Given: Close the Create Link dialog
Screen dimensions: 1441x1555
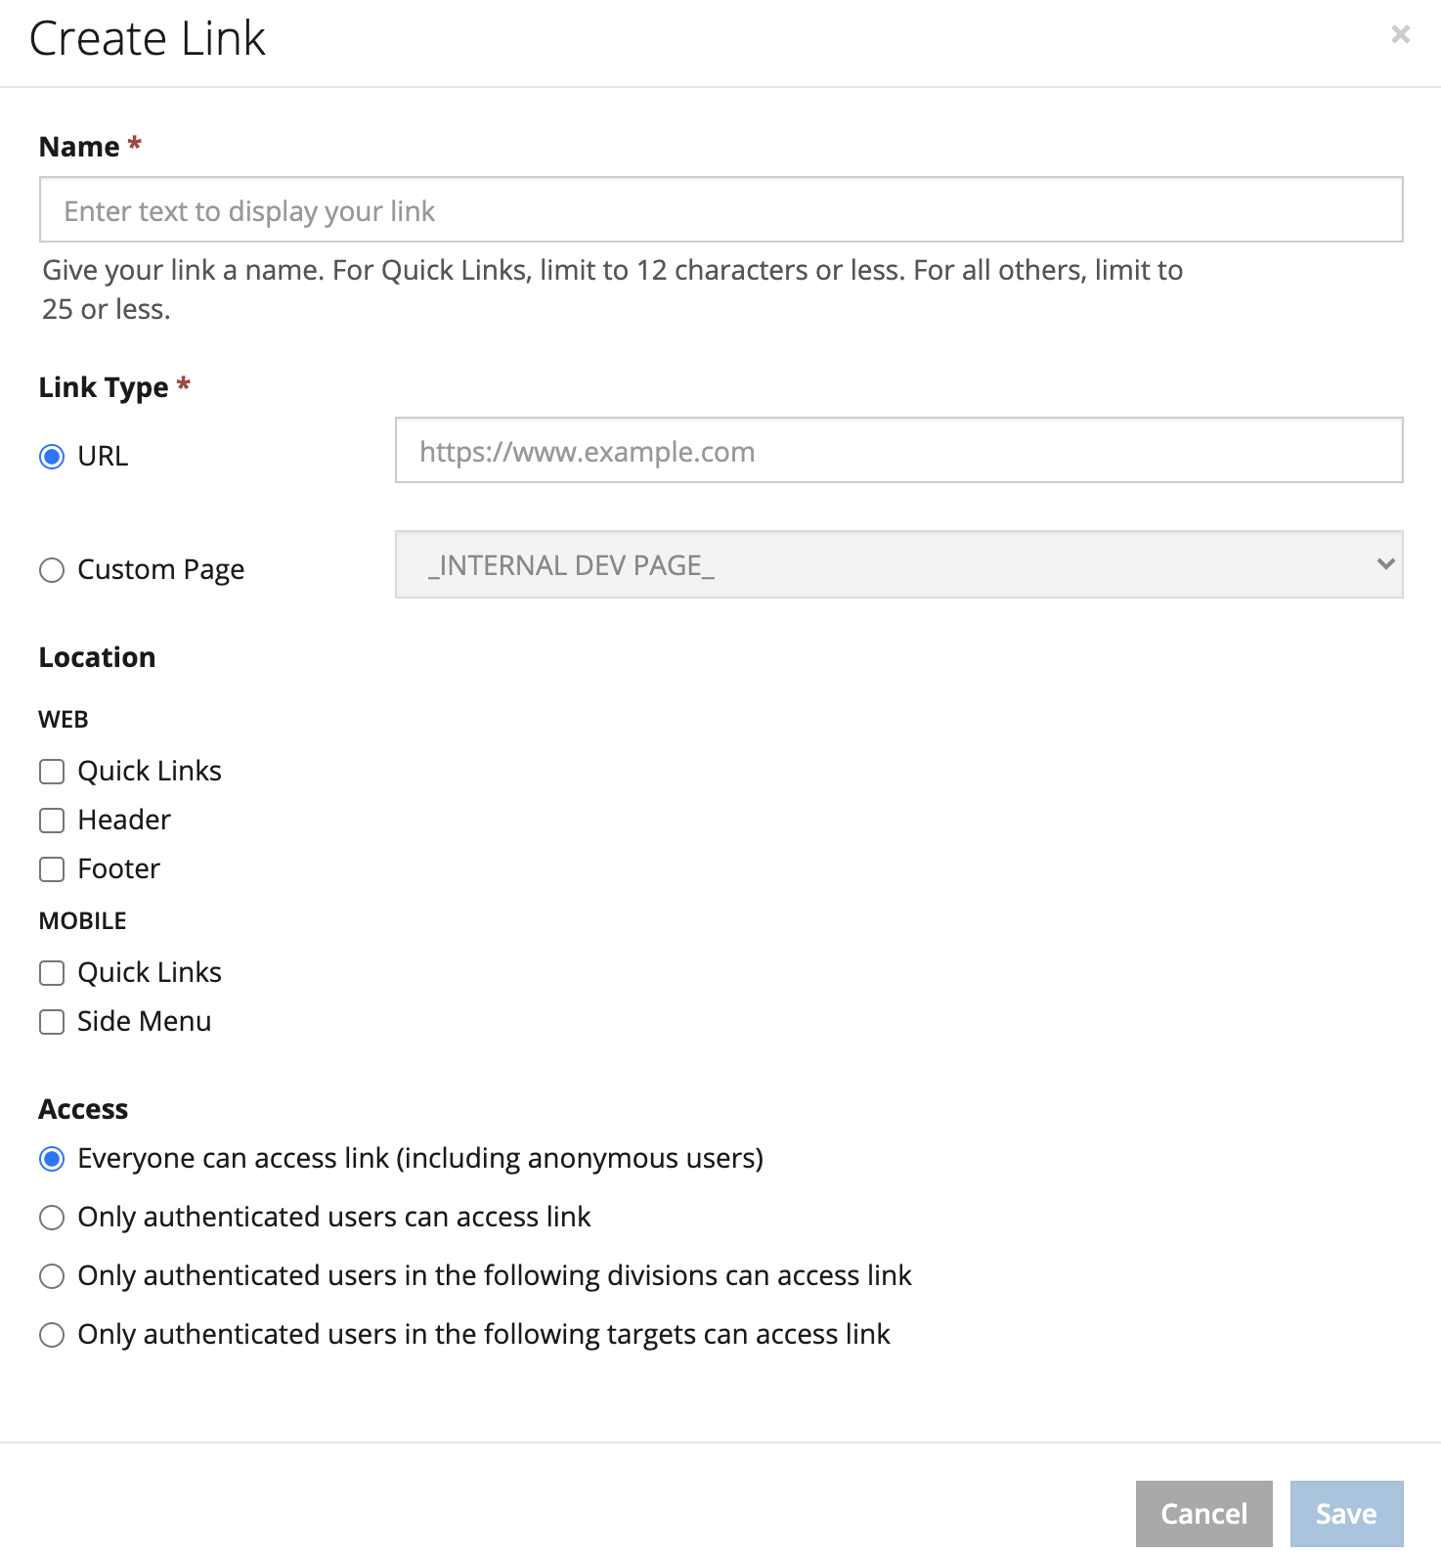Looking at the screenshot, I should [1400, 34].
